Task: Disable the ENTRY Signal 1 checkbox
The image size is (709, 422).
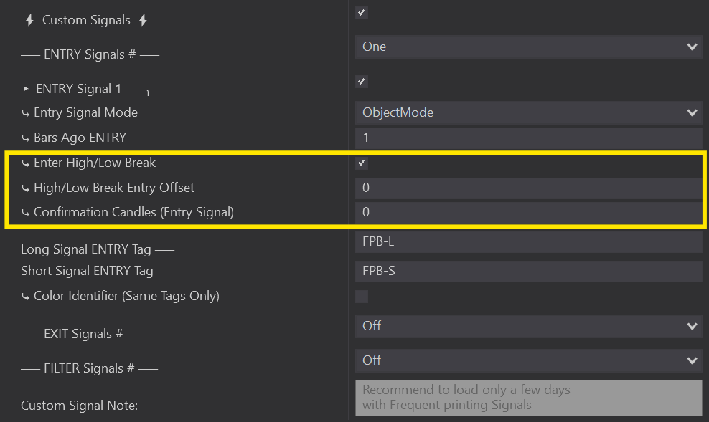Action: [362, 82]
